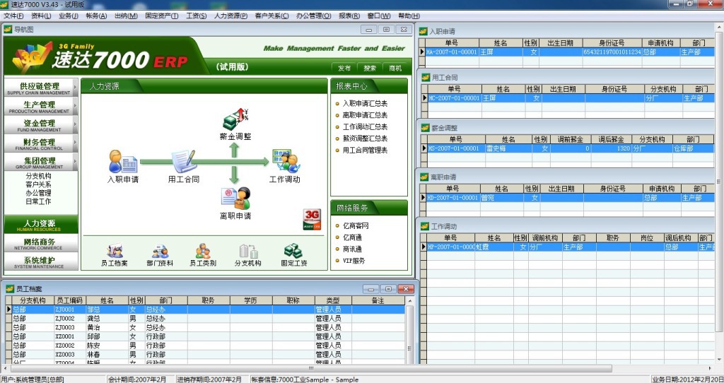Expand the 供应链管理 module
Screen dimensions: 724x383
tap(40, 88)
